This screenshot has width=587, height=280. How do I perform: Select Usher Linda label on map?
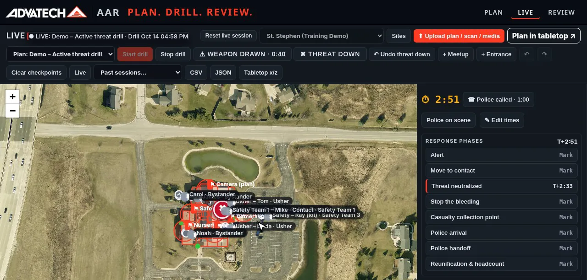click(264, 226)
